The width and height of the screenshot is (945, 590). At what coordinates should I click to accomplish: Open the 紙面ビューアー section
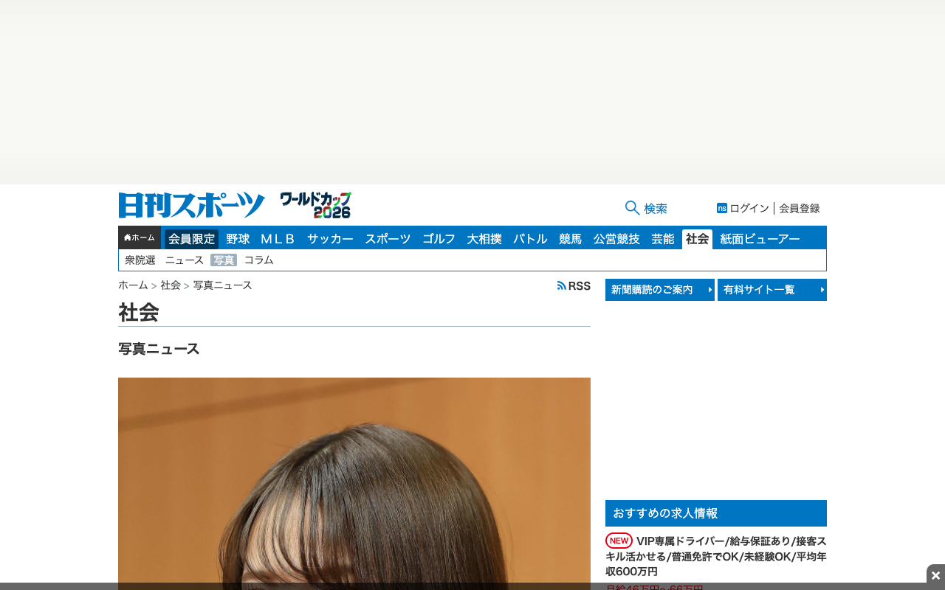(x=760, y=239)
